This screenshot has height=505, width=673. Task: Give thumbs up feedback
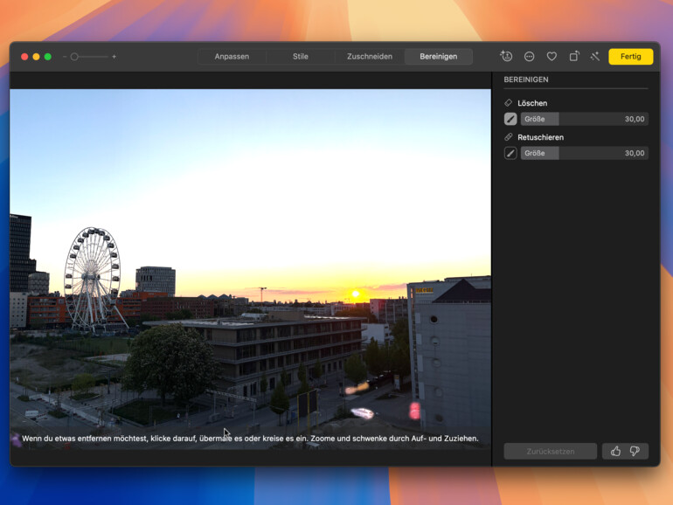615,451
